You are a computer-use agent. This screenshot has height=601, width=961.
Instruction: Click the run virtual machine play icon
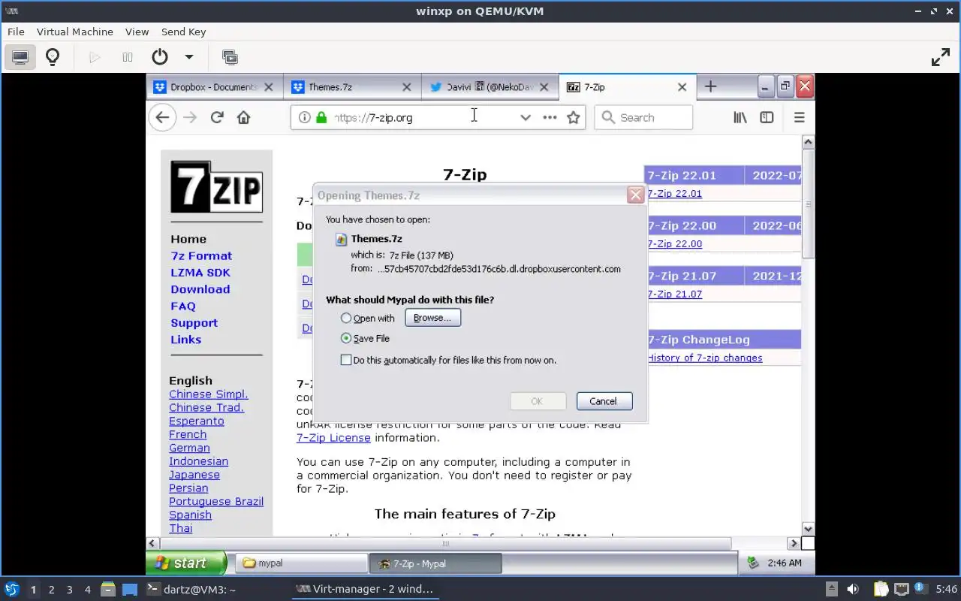tap(95, 57)
